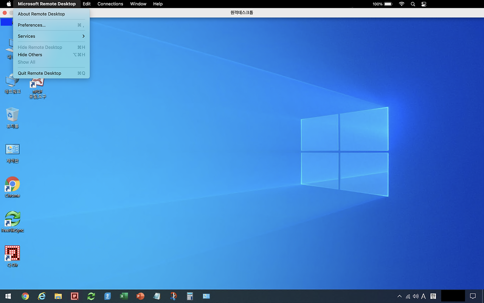Open Internet Explorer in the taskbar
Viewport: 484px width, 303px height.
click(42, 296)
